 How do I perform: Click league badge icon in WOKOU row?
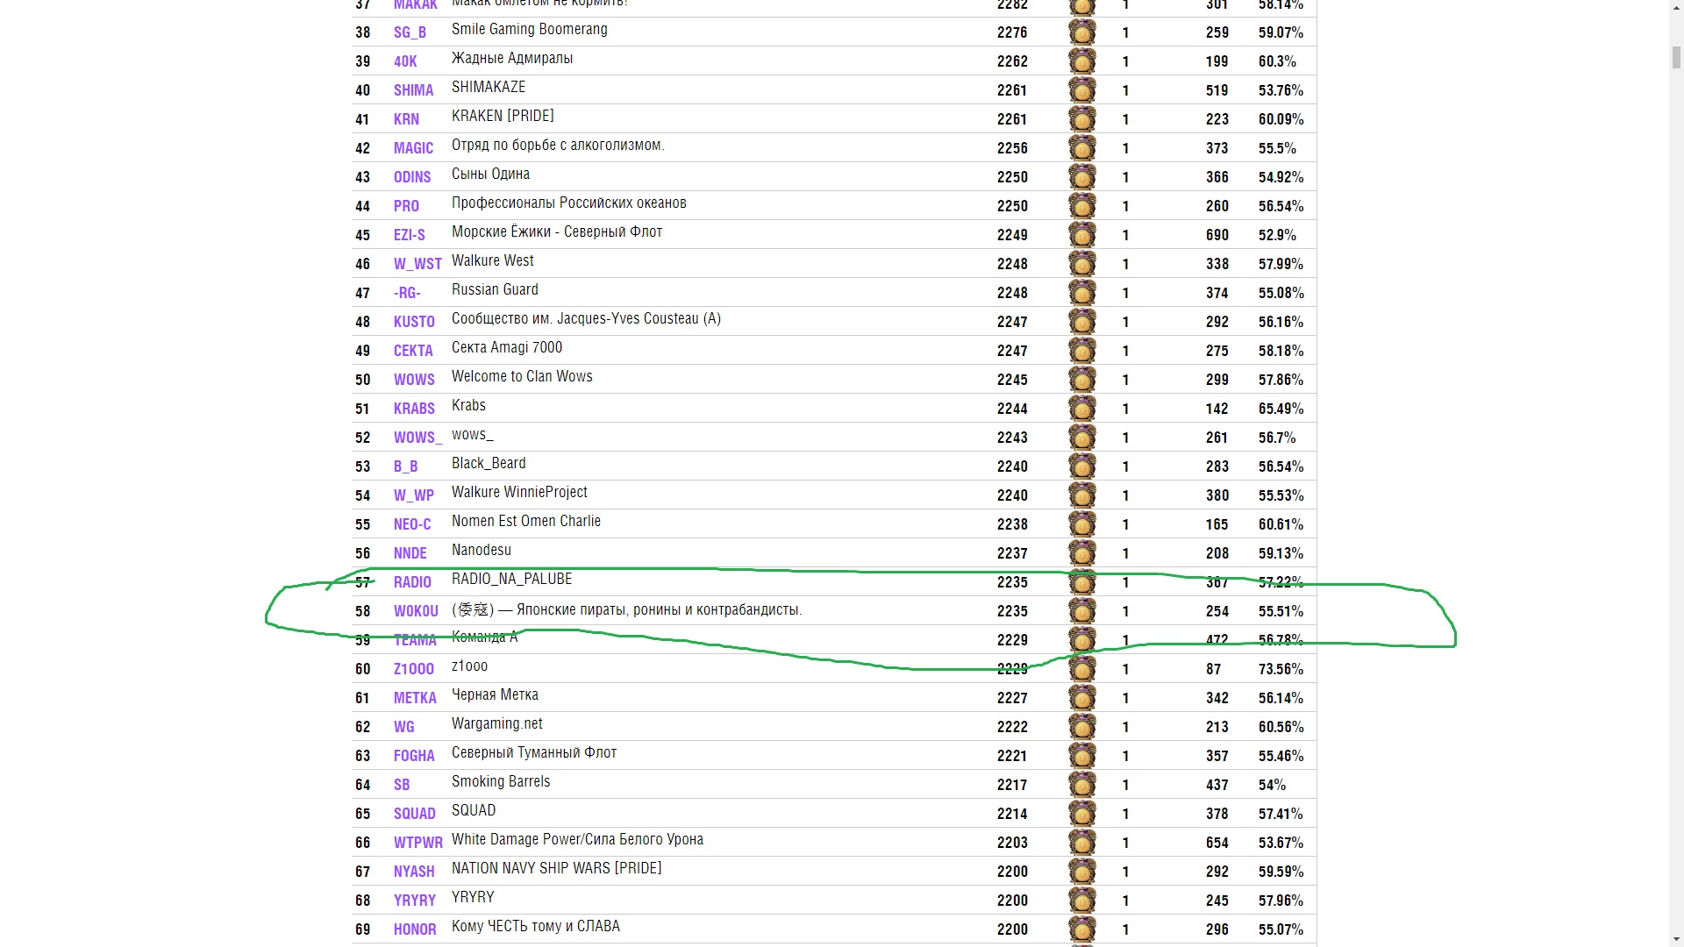pos(1082,611)
